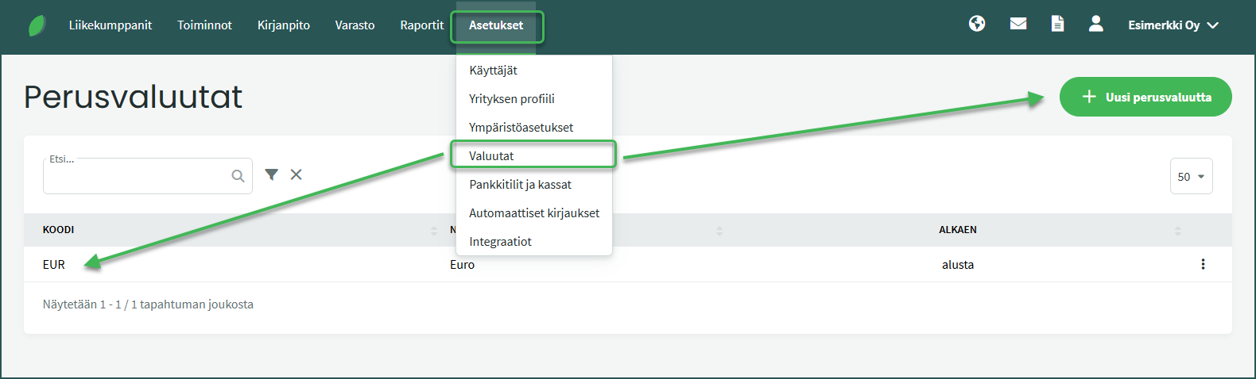The width and height of the screenshot is (1256, 379).
Task: Open the Asetukset menu
Action: click(496, 25)
